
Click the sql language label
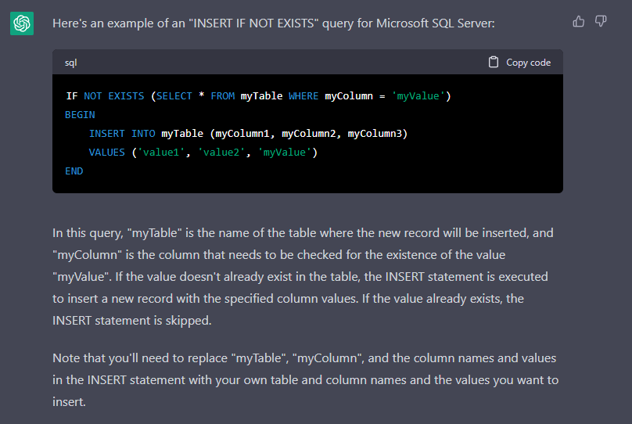[x=71, y=63]
